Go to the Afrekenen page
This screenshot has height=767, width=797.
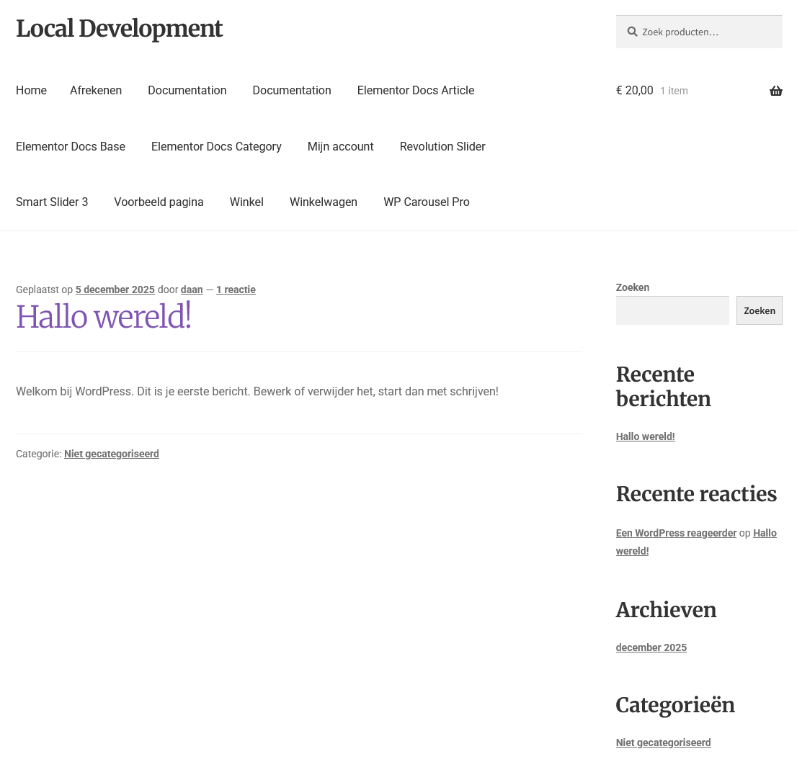click(x=96, y=91)
